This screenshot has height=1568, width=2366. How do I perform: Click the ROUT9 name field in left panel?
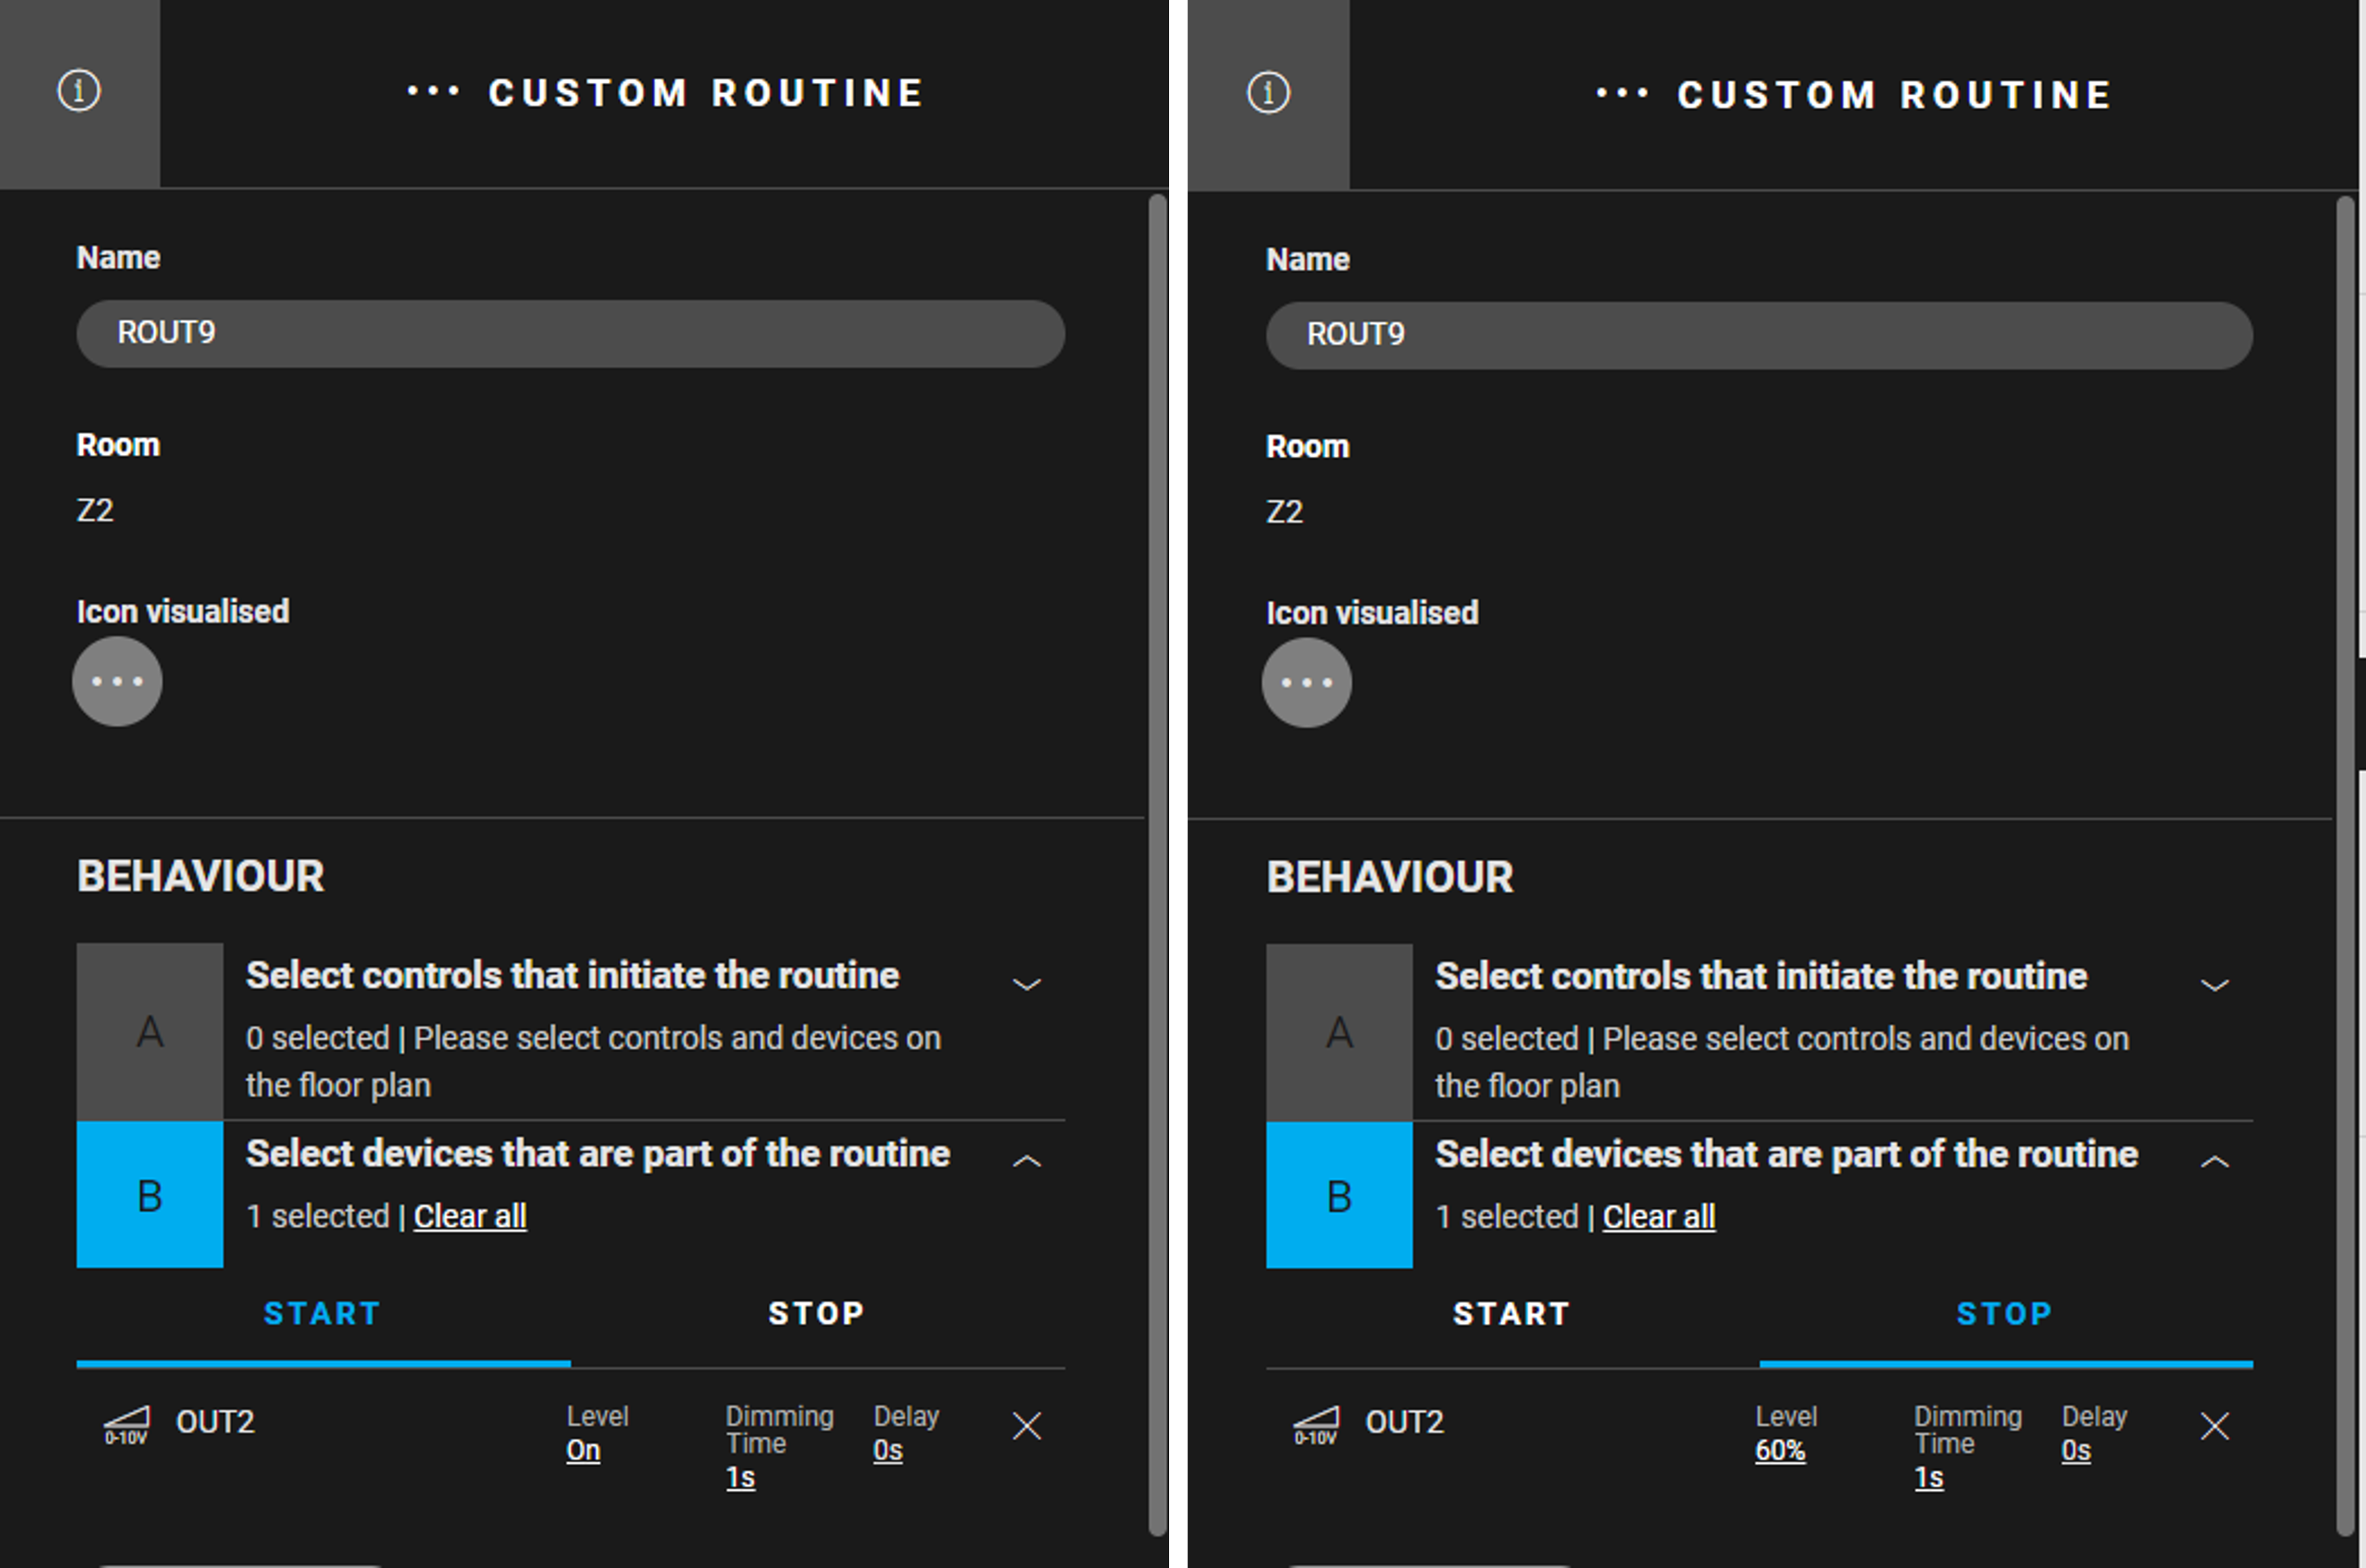pyautogui.click(x=570, y=333)
